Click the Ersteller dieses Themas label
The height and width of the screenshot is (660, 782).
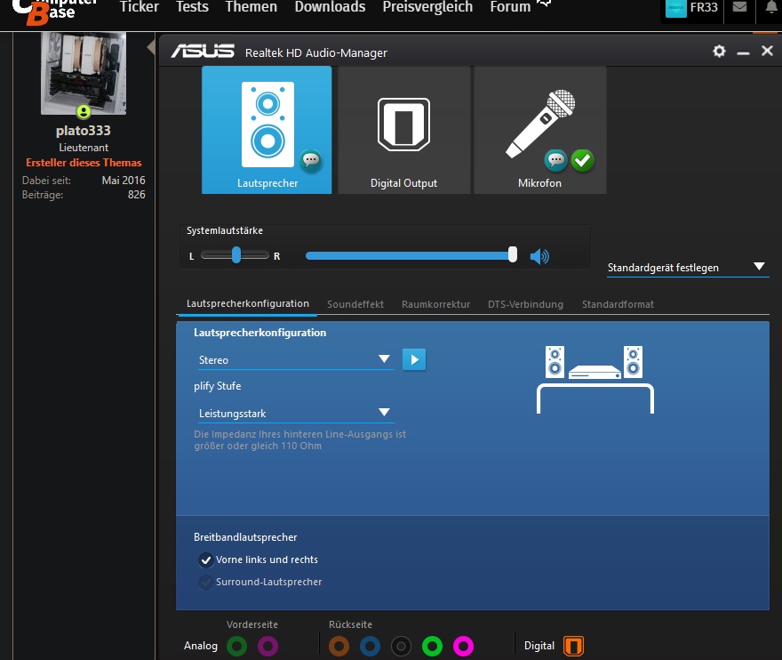point(84,163)
